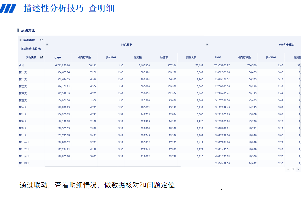Select the 第十一天 row label
Screen dimensions: 304x208
[24, 142]
